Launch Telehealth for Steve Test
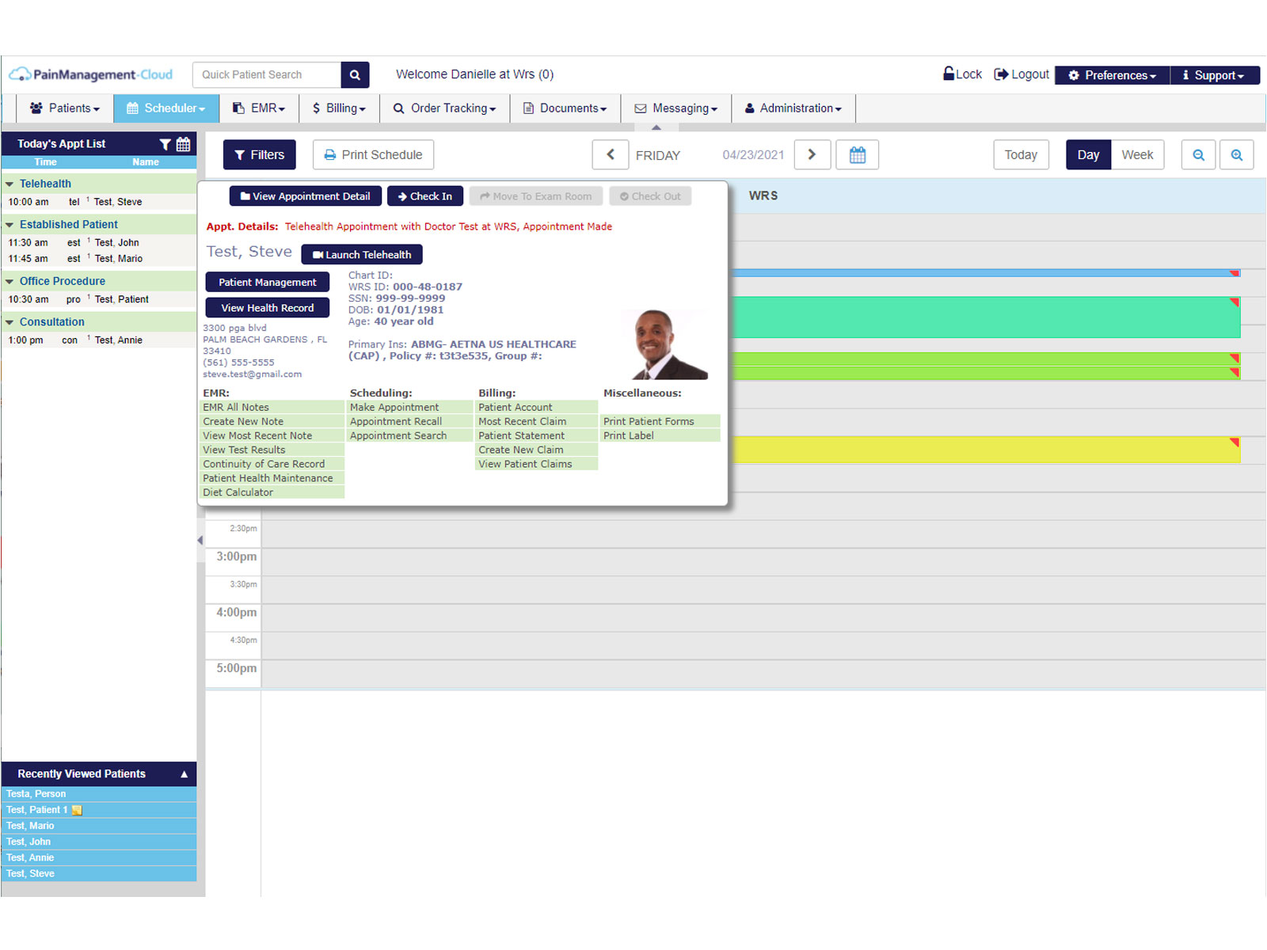The height and width of the screenshot is (950, 1267). 362,255
